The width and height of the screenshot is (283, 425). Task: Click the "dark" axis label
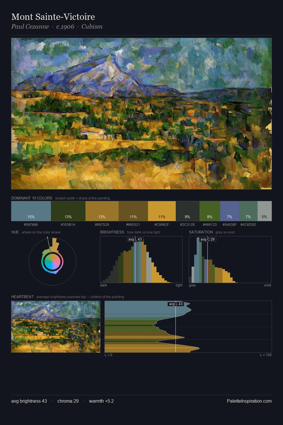pos(104,285)
